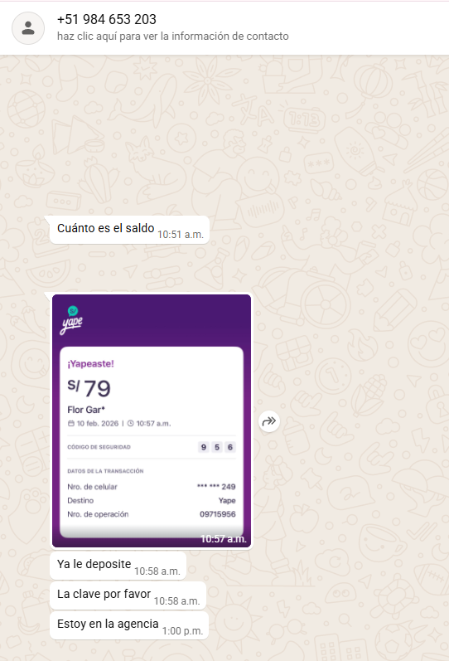This screenshot has width=449, height=661.
Task: Click the S/ 79 amount in the receipt
Action: coord(89,388)
